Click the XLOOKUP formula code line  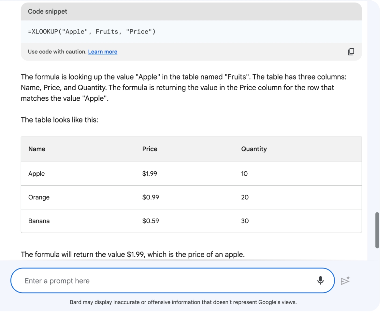[x=92, y=32]
